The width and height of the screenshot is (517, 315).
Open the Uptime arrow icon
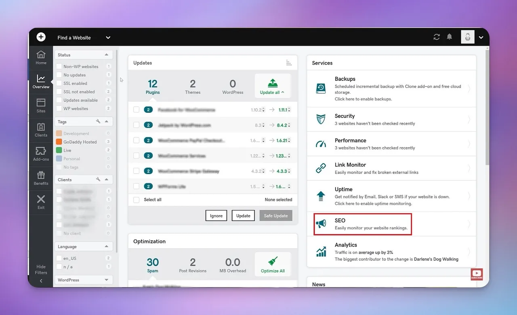(321, 196)
